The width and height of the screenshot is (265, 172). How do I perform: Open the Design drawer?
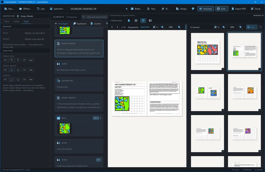pyautogui.click(x=181, y=9)
